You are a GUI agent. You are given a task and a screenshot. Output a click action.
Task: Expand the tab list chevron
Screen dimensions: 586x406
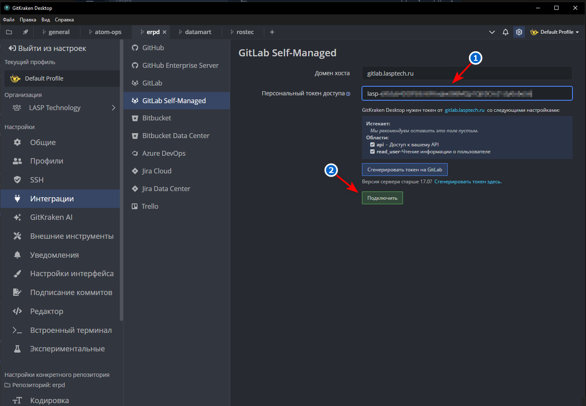(492, 32)
